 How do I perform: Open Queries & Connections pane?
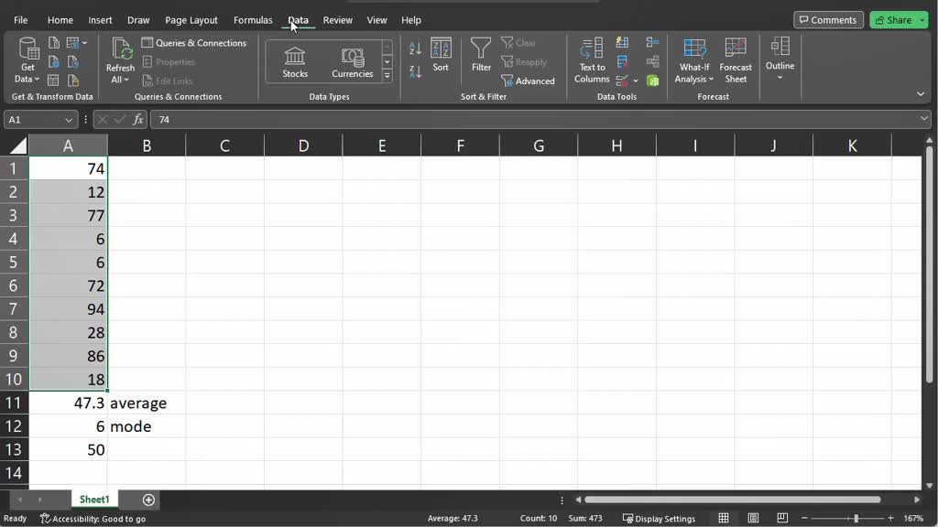195,42
